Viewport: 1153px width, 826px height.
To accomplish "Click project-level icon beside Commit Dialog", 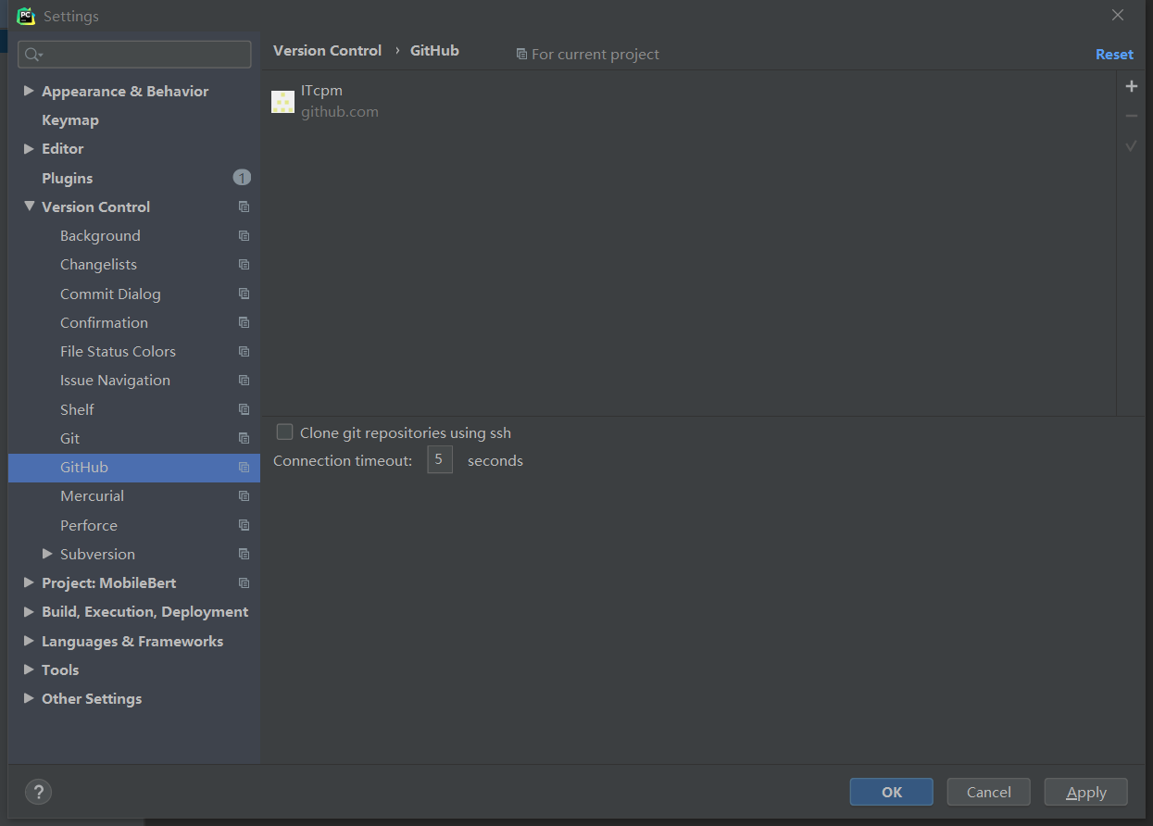I will pyautogui.click(x=244, y=294).
